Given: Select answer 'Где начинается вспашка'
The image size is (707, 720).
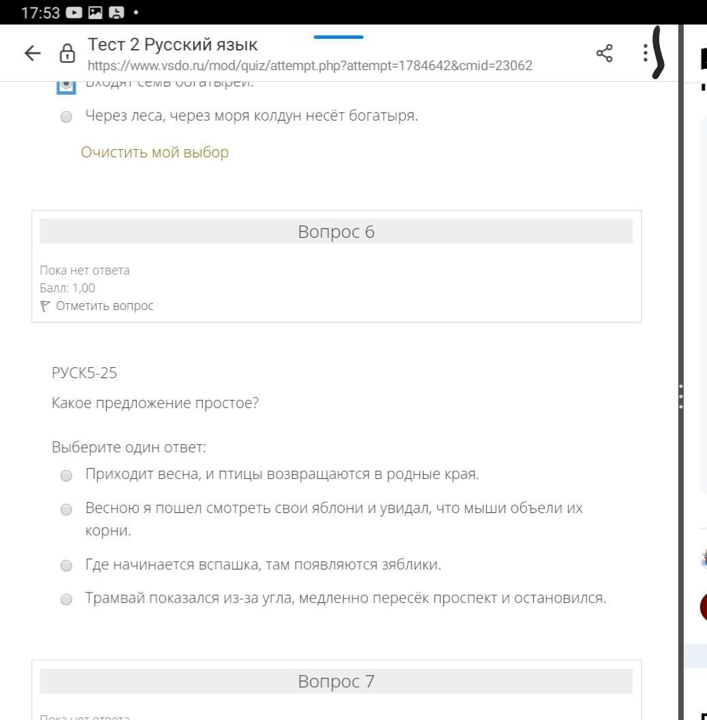Looking at the screenshot, I should click(x=66, y=565).
